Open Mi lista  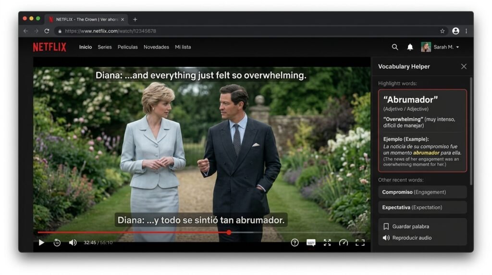tap(183, 47)
